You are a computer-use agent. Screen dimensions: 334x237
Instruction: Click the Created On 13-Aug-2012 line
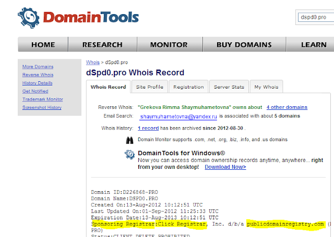[147, 205]
